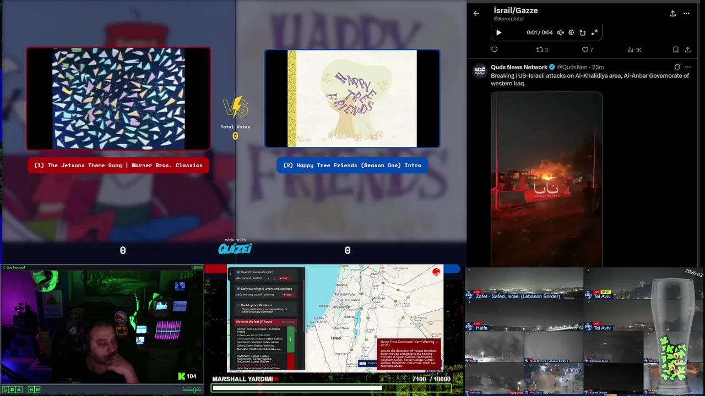Open the more options beside İsrail/Gazze title
The width and height of the screenshot is (705, 396).
coord(686,13)
